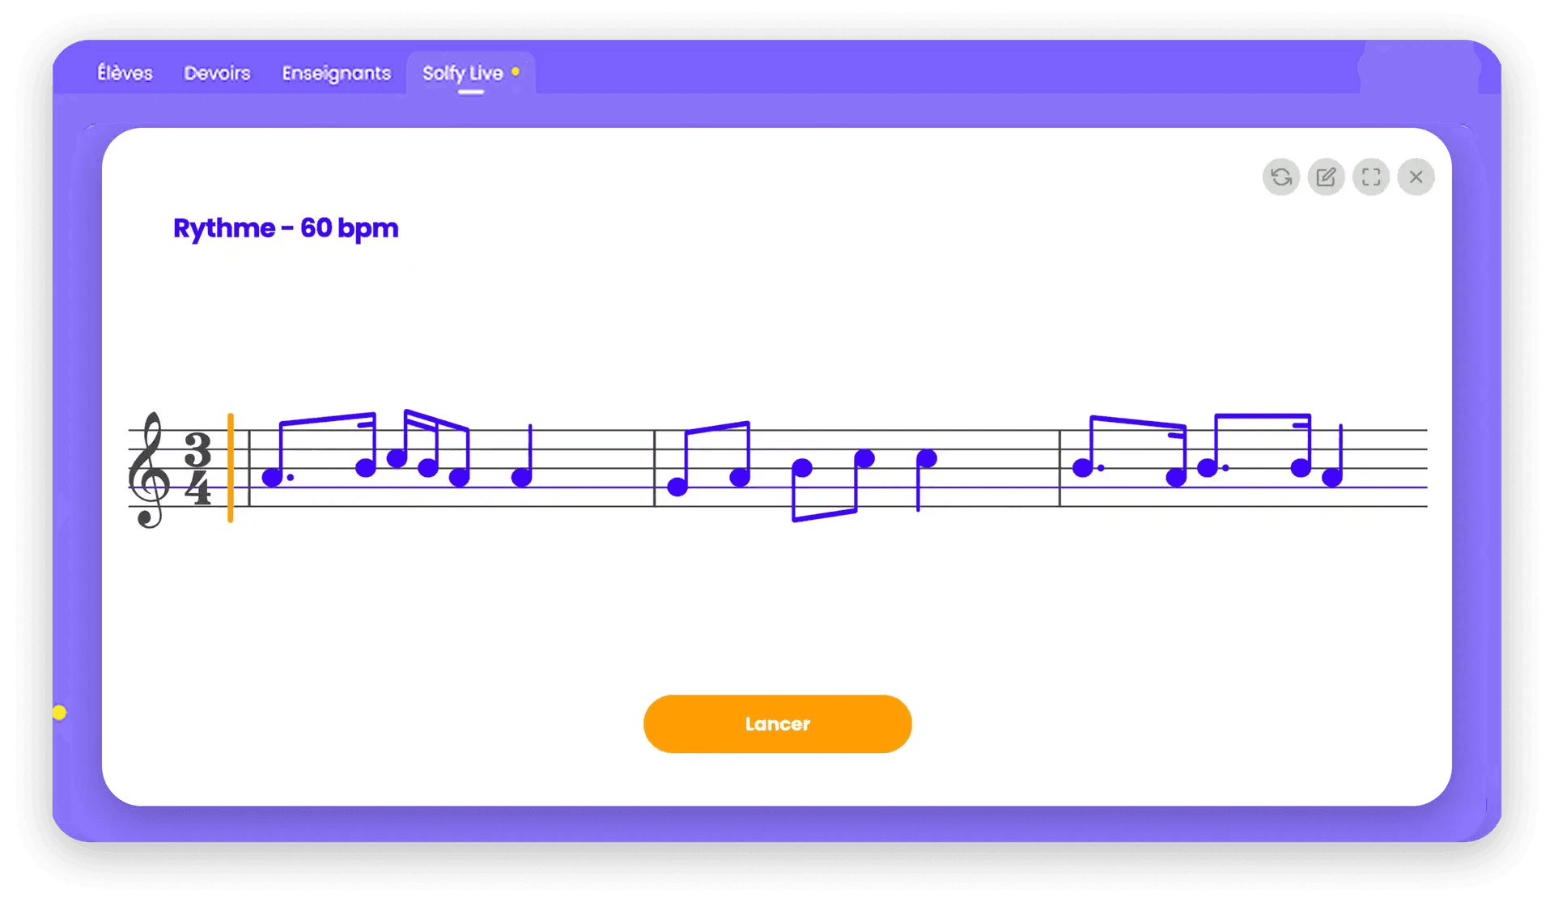Click the 3/4 time signature
Image resolution: width=1554 pixels, height=902 pixels.
(x=197, y=468)
